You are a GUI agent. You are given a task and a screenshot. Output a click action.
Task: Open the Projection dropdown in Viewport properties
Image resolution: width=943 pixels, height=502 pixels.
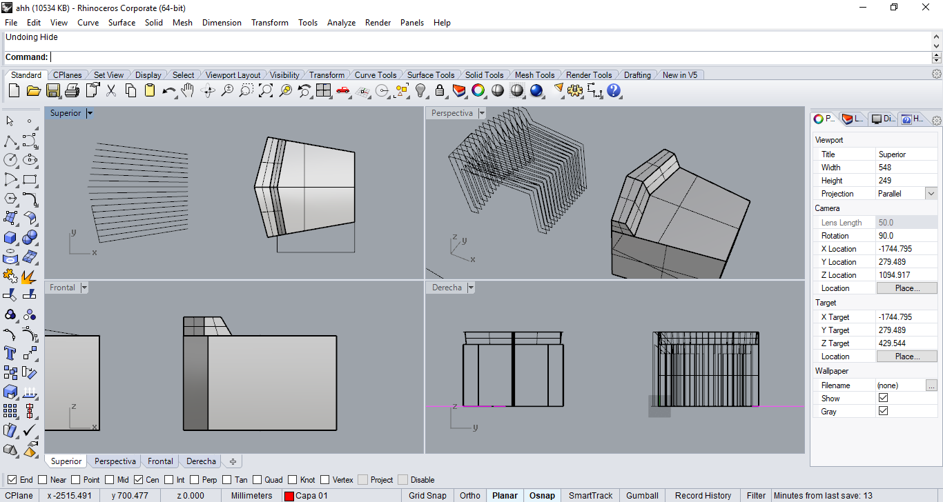931,194
